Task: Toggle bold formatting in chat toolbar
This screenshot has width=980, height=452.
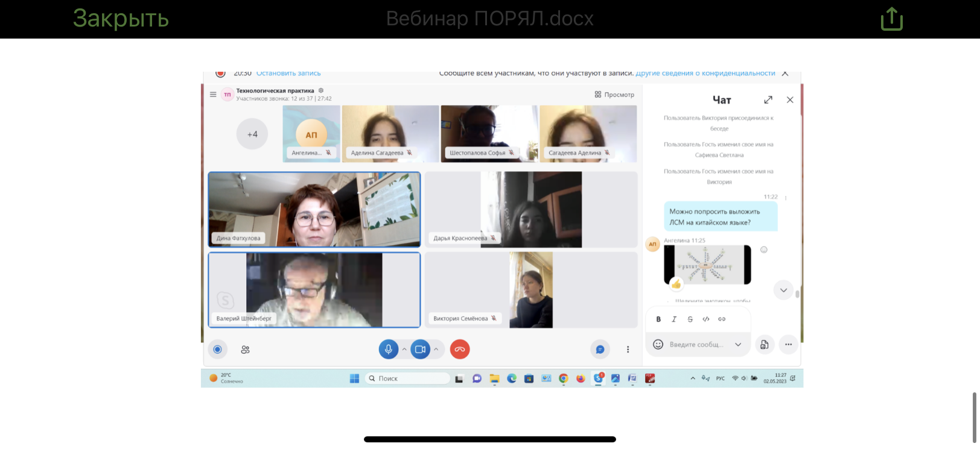Action: point(658,319)
